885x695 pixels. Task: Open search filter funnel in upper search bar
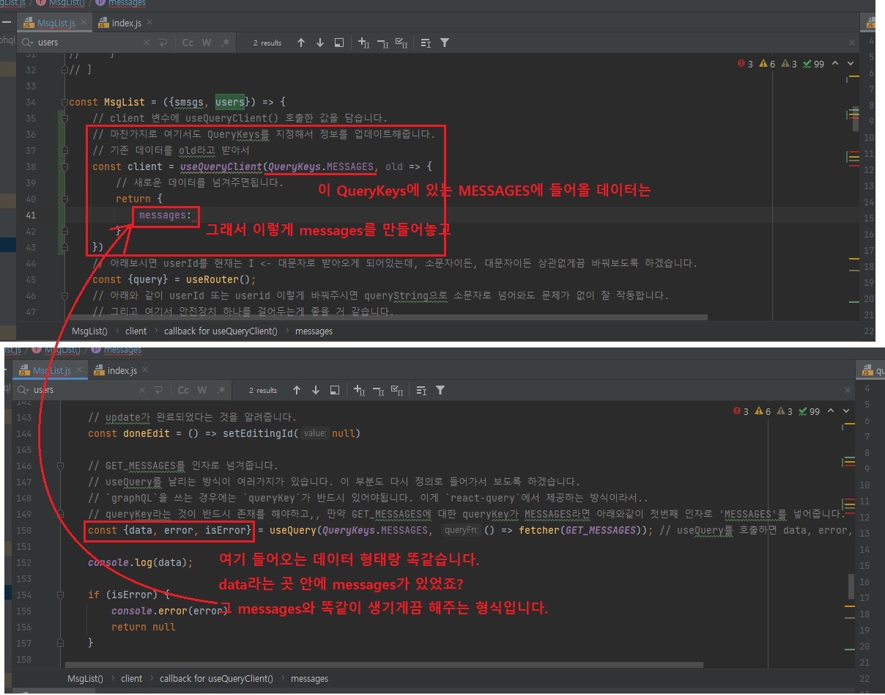pos(444,43)
